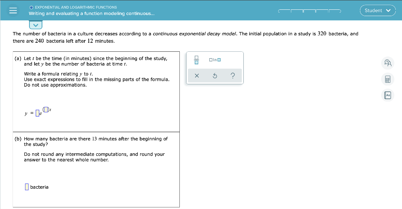Viewport: 402px width, 209px height.
Task: Click the 'continuous exponential decay model' phrase
Action: click(x=195, y=34)
